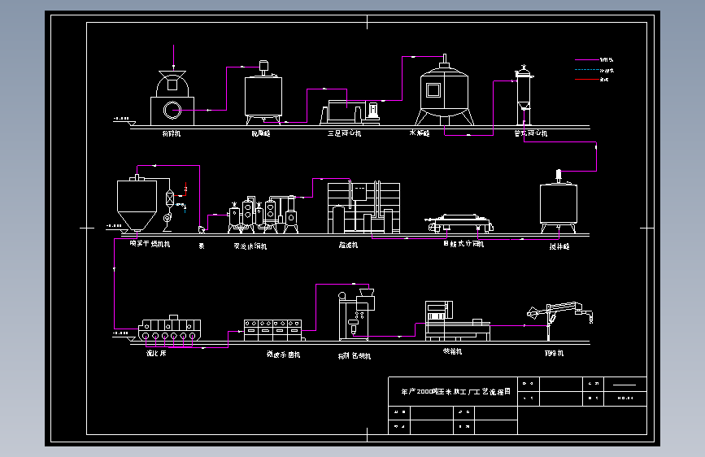The height and width of the screenshot is (457, 705).
Task: Select the 搅拌罐 mixing tank symbol
Action: 559,202
